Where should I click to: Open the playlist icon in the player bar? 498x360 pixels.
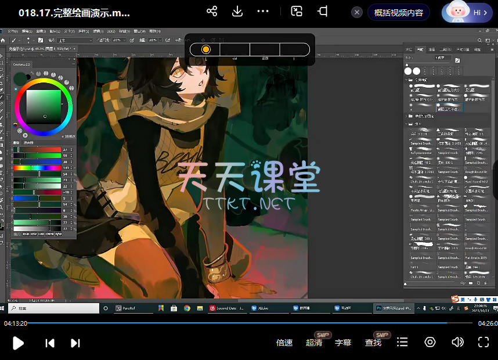[402, 343]
